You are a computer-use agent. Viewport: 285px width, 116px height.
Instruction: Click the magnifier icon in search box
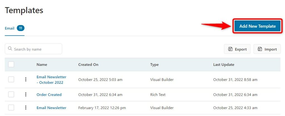(x=10, y=49)
